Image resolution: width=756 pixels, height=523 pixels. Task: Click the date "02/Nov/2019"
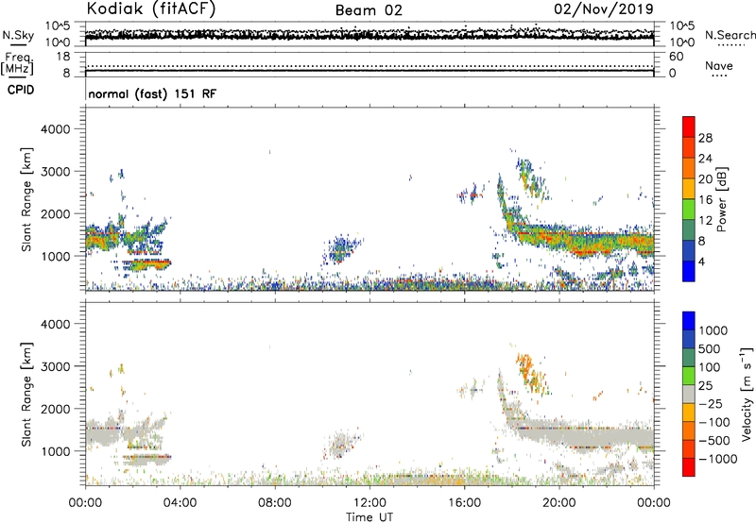pos(604,8)
